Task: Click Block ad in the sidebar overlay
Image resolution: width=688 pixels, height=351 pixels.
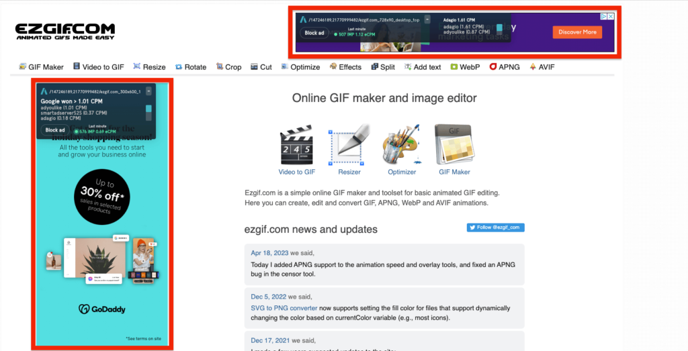Action: [x=55, y=130]
